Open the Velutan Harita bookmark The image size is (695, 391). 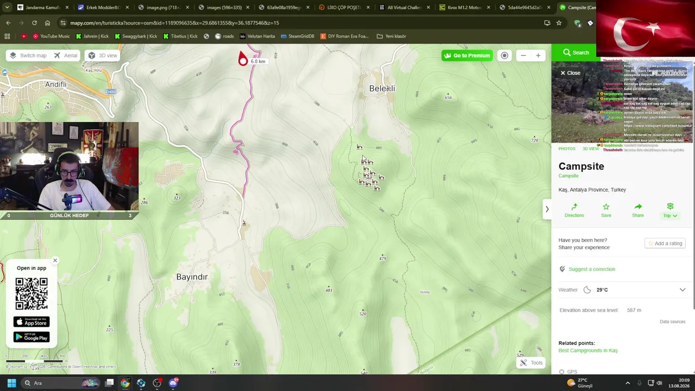pos(257,36)
